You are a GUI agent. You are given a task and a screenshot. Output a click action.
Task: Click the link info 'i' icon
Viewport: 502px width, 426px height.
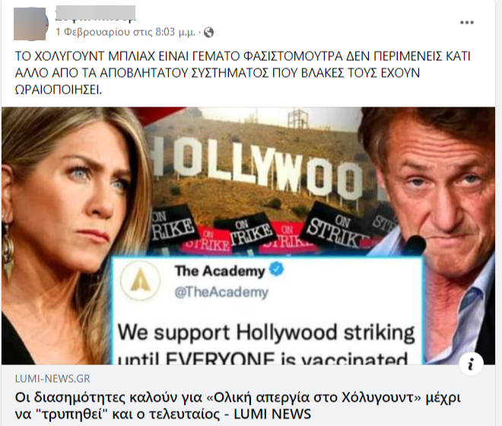pos(471,364)
